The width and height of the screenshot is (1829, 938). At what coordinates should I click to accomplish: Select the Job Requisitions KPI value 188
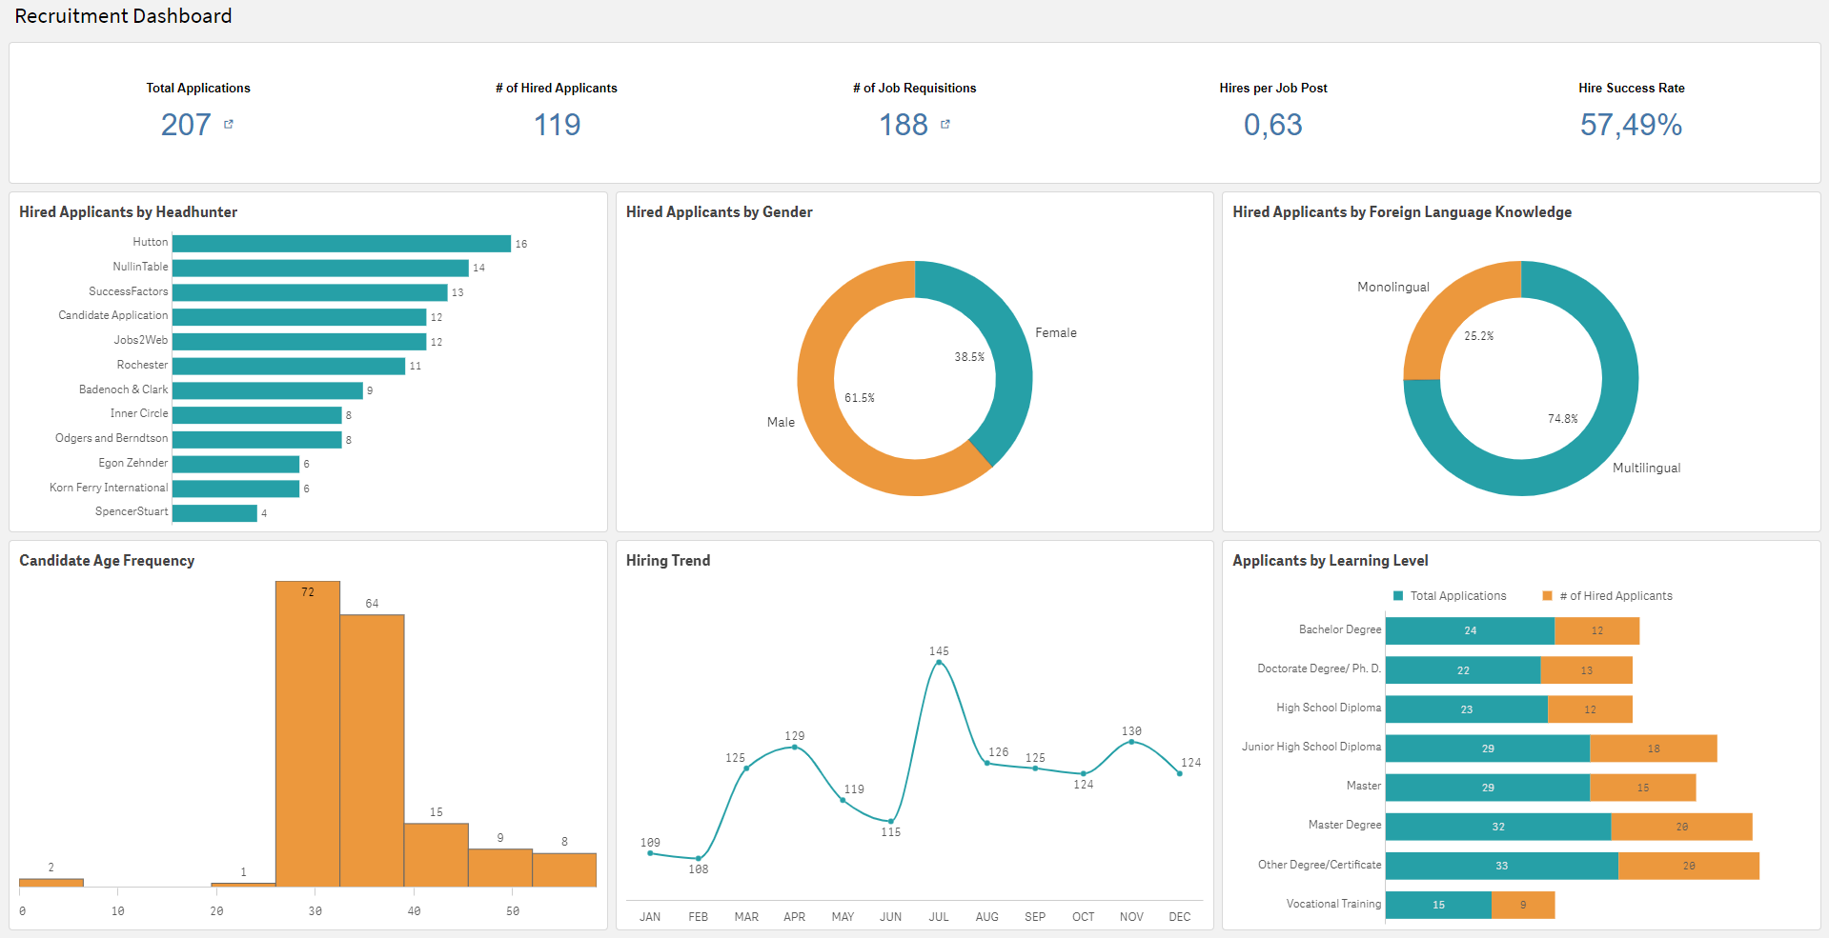point(904,125)
